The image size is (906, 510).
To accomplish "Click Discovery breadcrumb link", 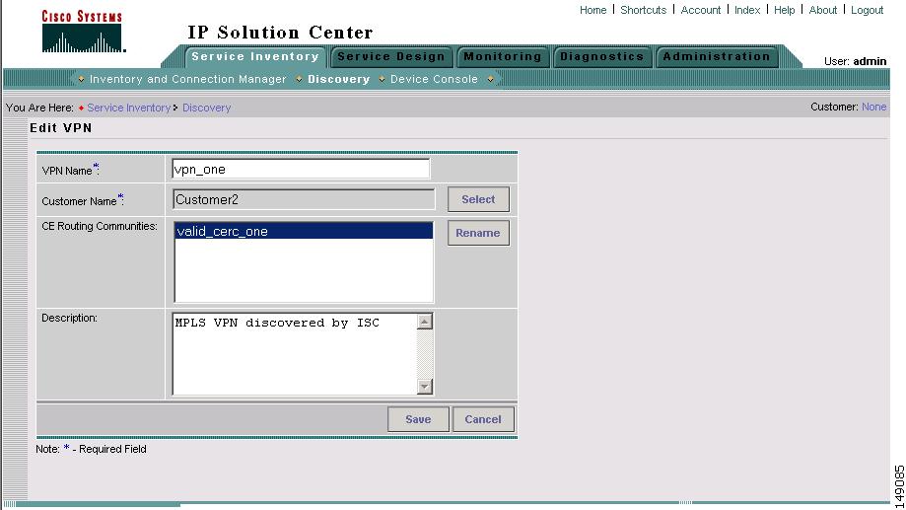I will [206, 108].
